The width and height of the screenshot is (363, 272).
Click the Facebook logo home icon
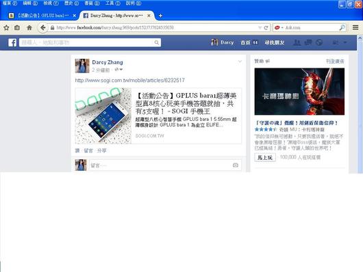coord(12,42)
